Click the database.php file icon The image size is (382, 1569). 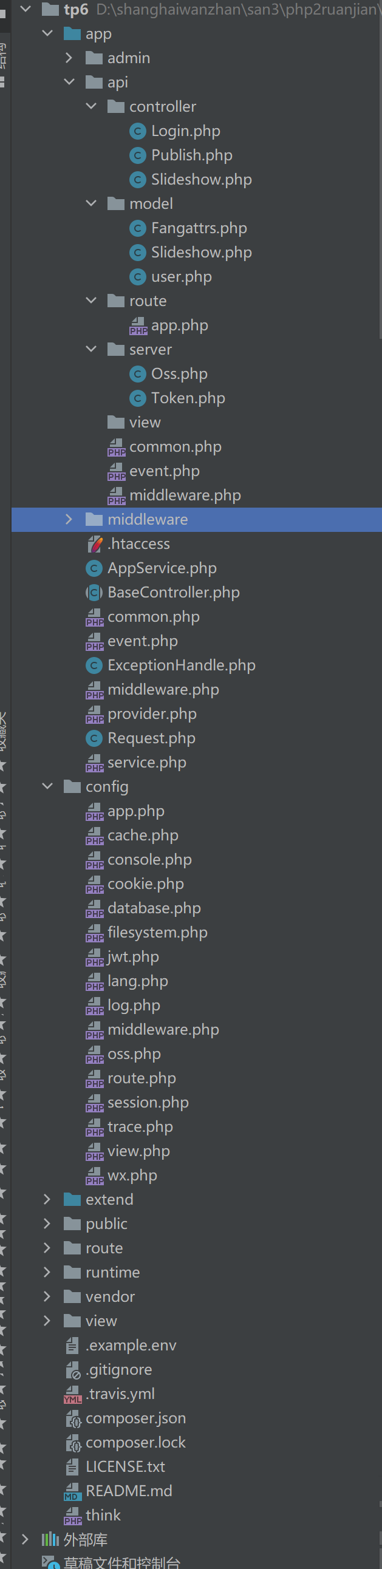click(x=94, y=909)
